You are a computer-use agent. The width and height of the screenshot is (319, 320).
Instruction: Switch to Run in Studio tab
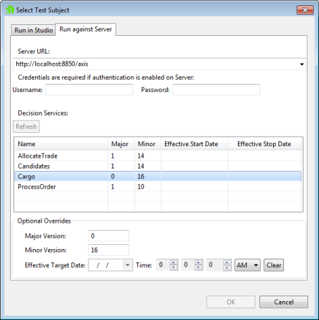34,30
